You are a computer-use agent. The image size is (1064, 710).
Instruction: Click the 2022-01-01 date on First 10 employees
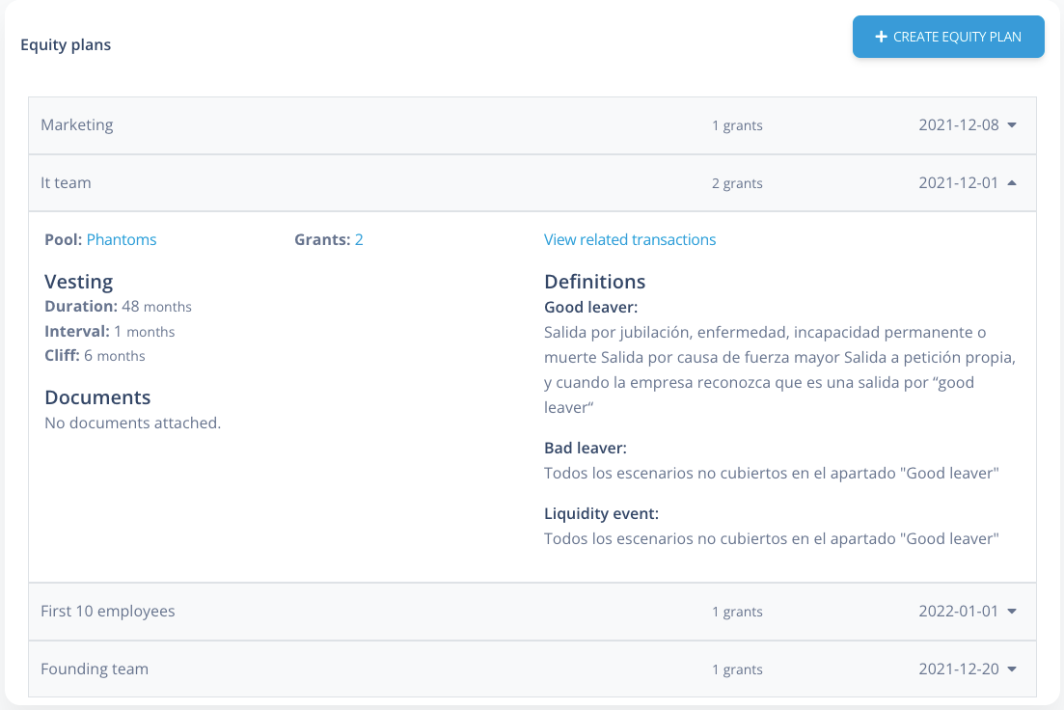958,612
